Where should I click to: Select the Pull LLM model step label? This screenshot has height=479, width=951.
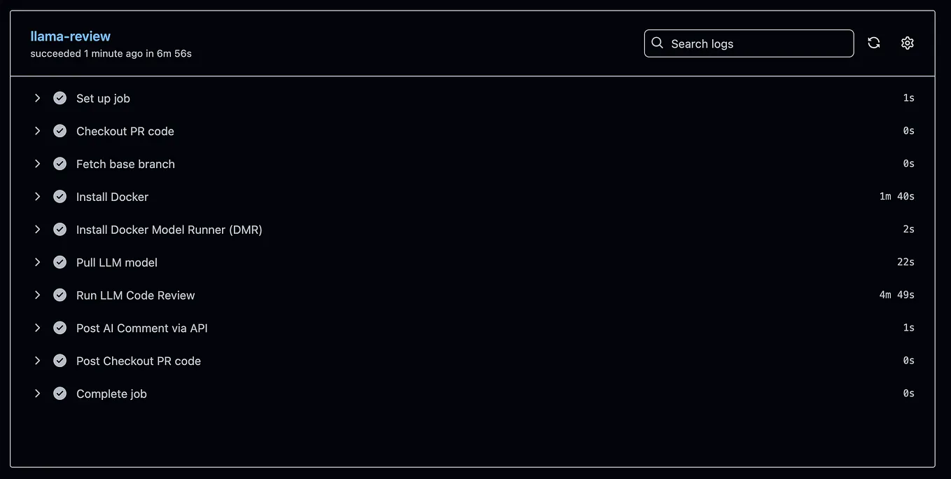(117, 263)
